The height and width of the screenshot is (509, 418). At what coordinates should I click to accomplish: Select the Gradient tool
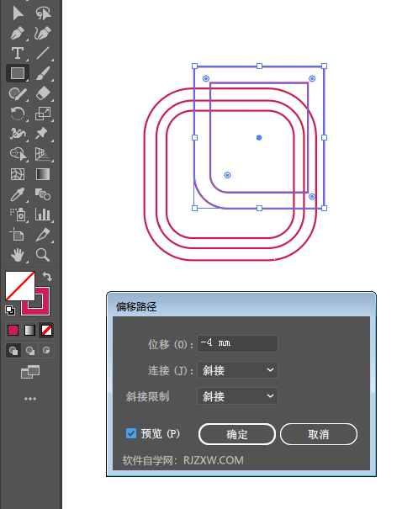43,174
